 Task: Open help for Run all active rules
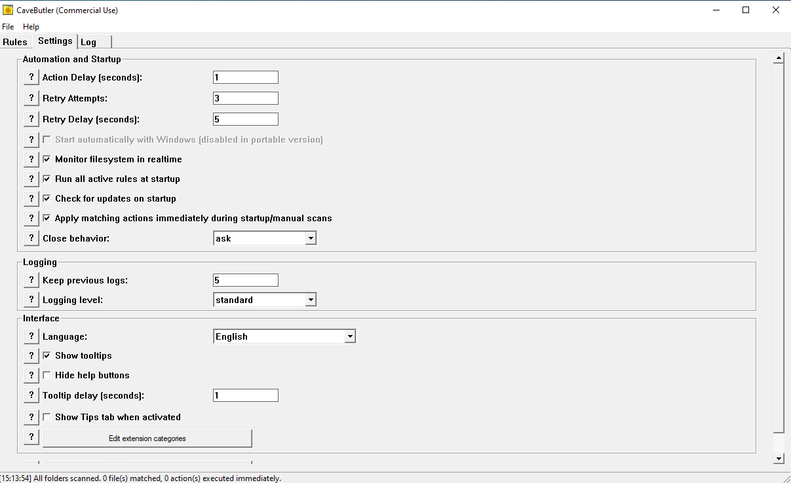31,179
